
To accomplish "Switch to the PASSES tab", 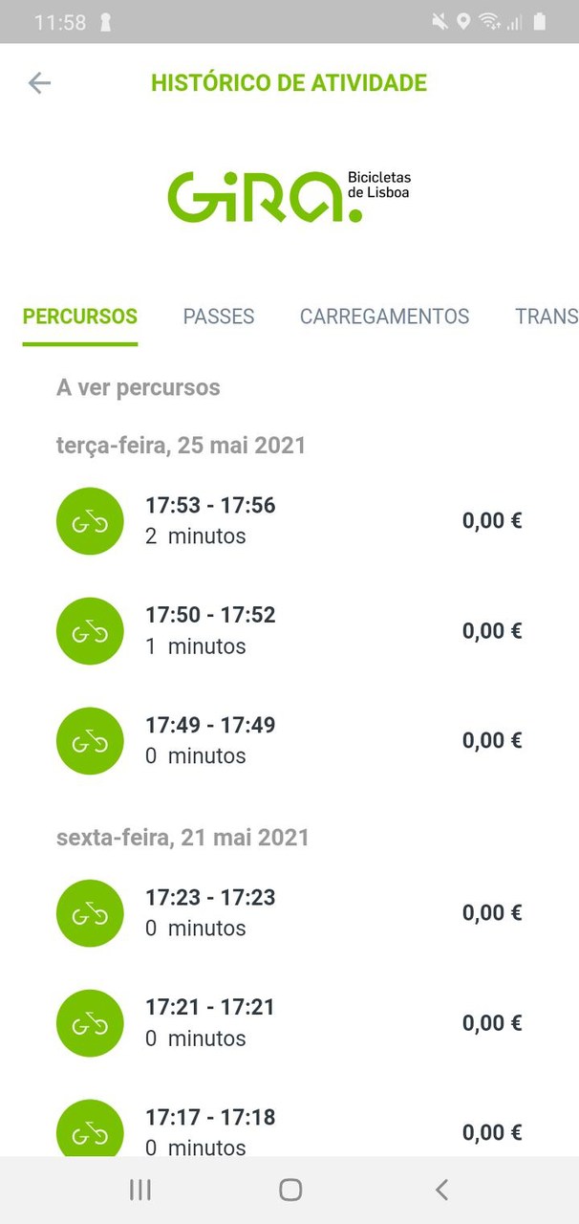I will coord(218,317).
